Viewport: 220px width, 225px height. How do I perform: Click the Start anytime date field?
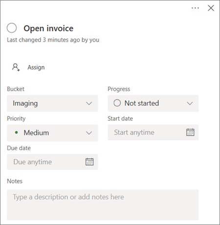click(x=153, y=133)
